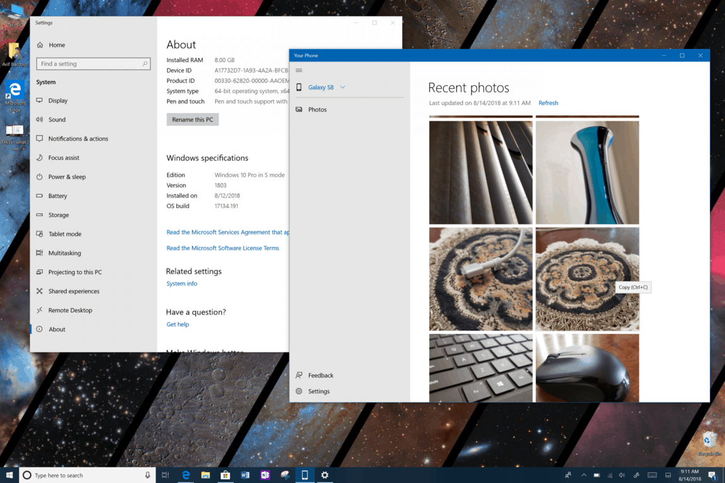The image size is (725, 483).
Task: Open Display settings in Settings sidebar
Action: [58, 100]
